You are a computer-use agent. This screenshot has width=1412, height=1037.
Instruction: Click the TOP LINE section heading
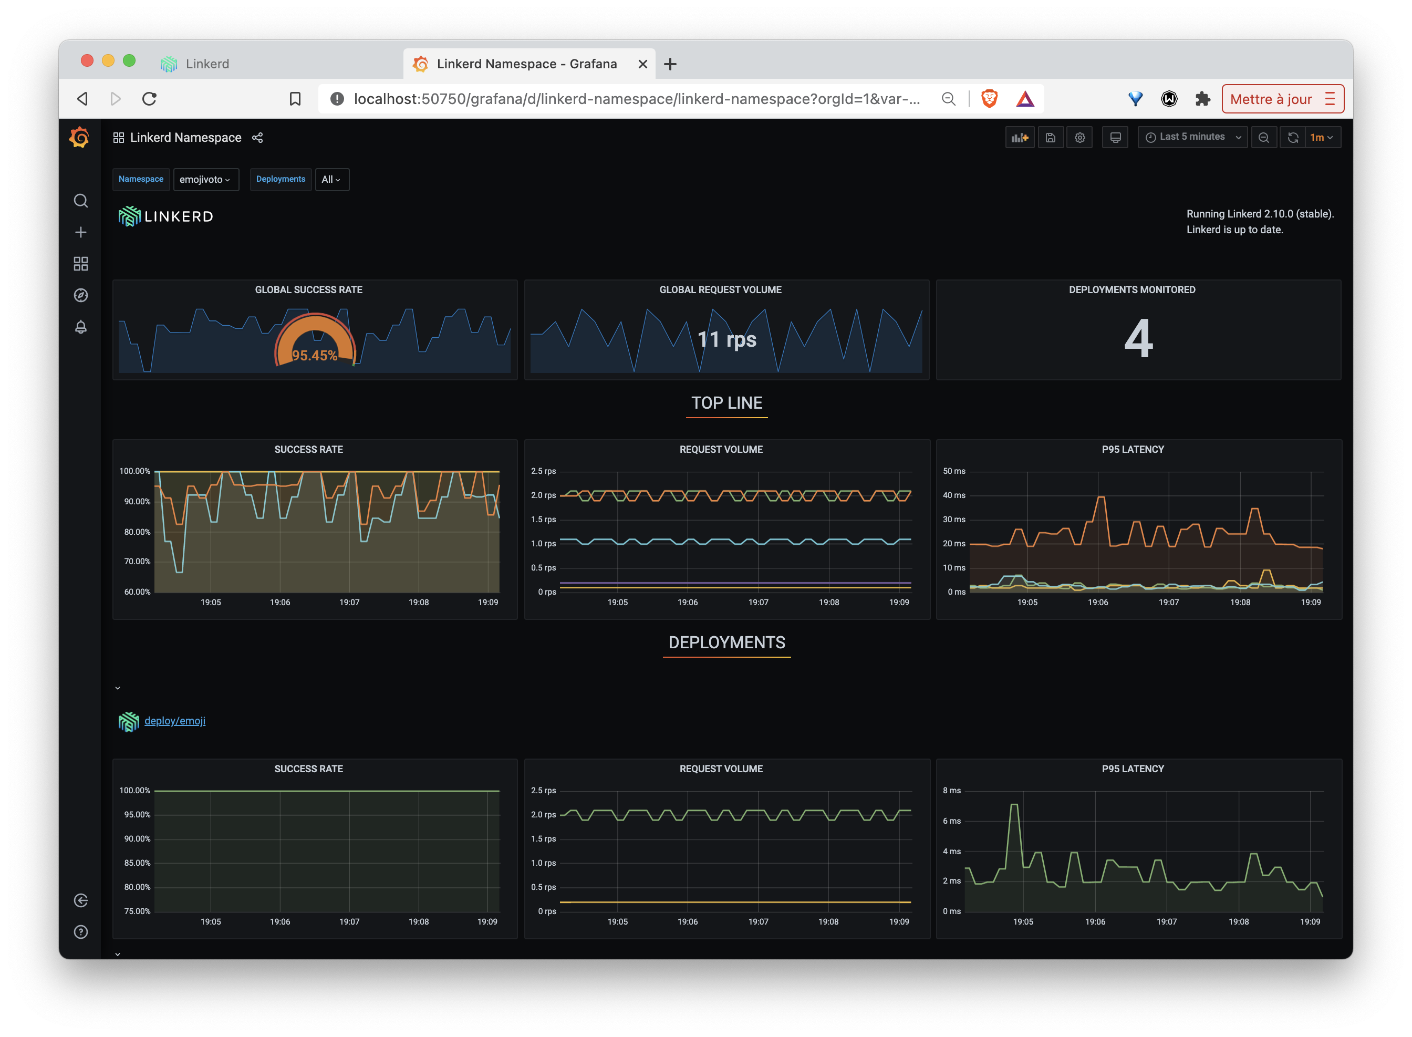pos(726,403)
